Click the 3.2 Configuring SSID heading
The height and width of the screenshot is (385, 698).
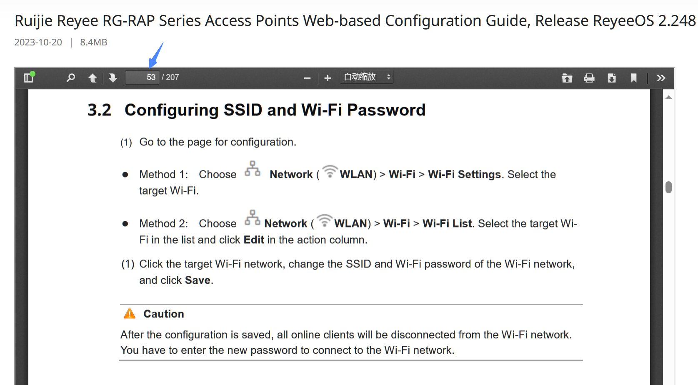(256, 110)
